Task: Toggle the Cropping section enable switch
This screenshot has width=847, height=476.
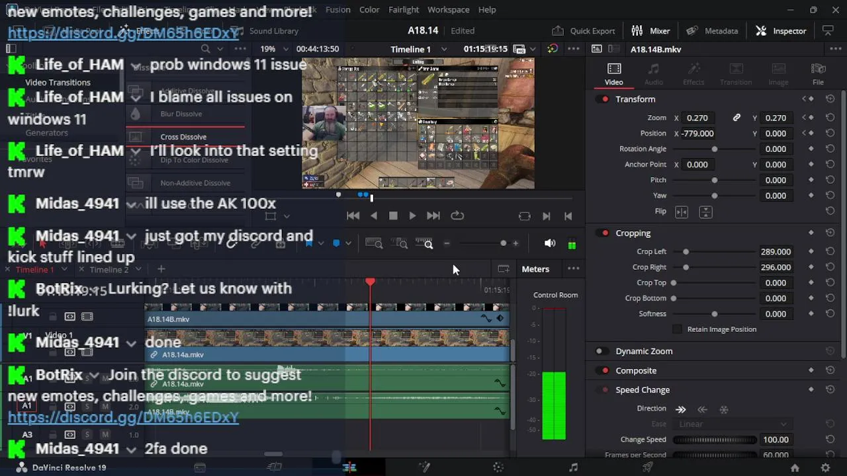Action: pos(603,233)
